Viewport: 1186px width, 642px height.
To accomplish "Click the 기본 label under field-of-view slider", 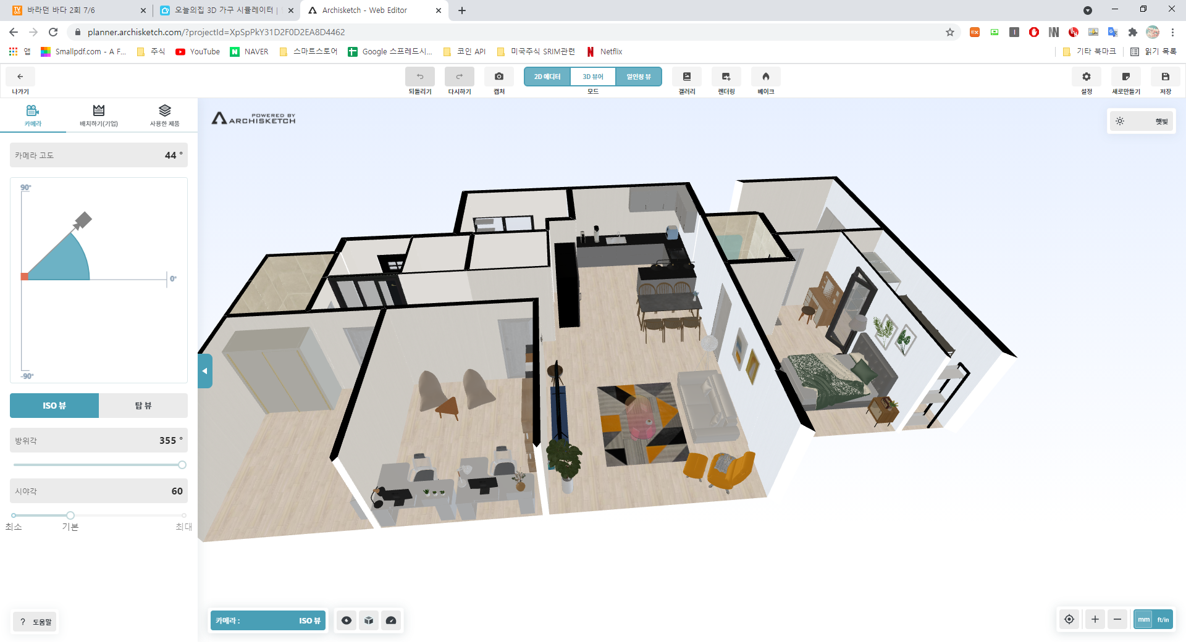I will [70, 527].
